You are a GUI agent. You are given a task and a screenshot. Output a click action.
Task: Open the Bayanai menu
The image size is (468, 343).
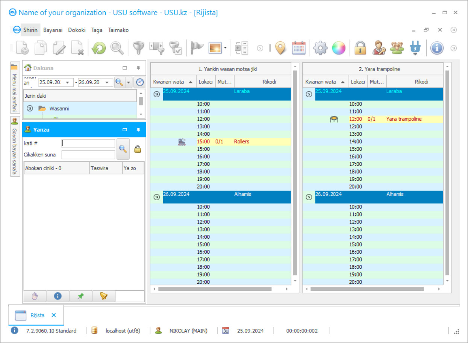[x=53, y=30]
